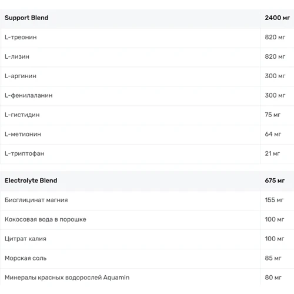Screen dimensions: 294x294
Task: Click the L-треонин ingredient name
Action: tap(21, 37)
